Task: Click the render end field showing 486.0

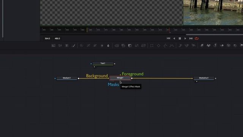Action: click(57, 38)
